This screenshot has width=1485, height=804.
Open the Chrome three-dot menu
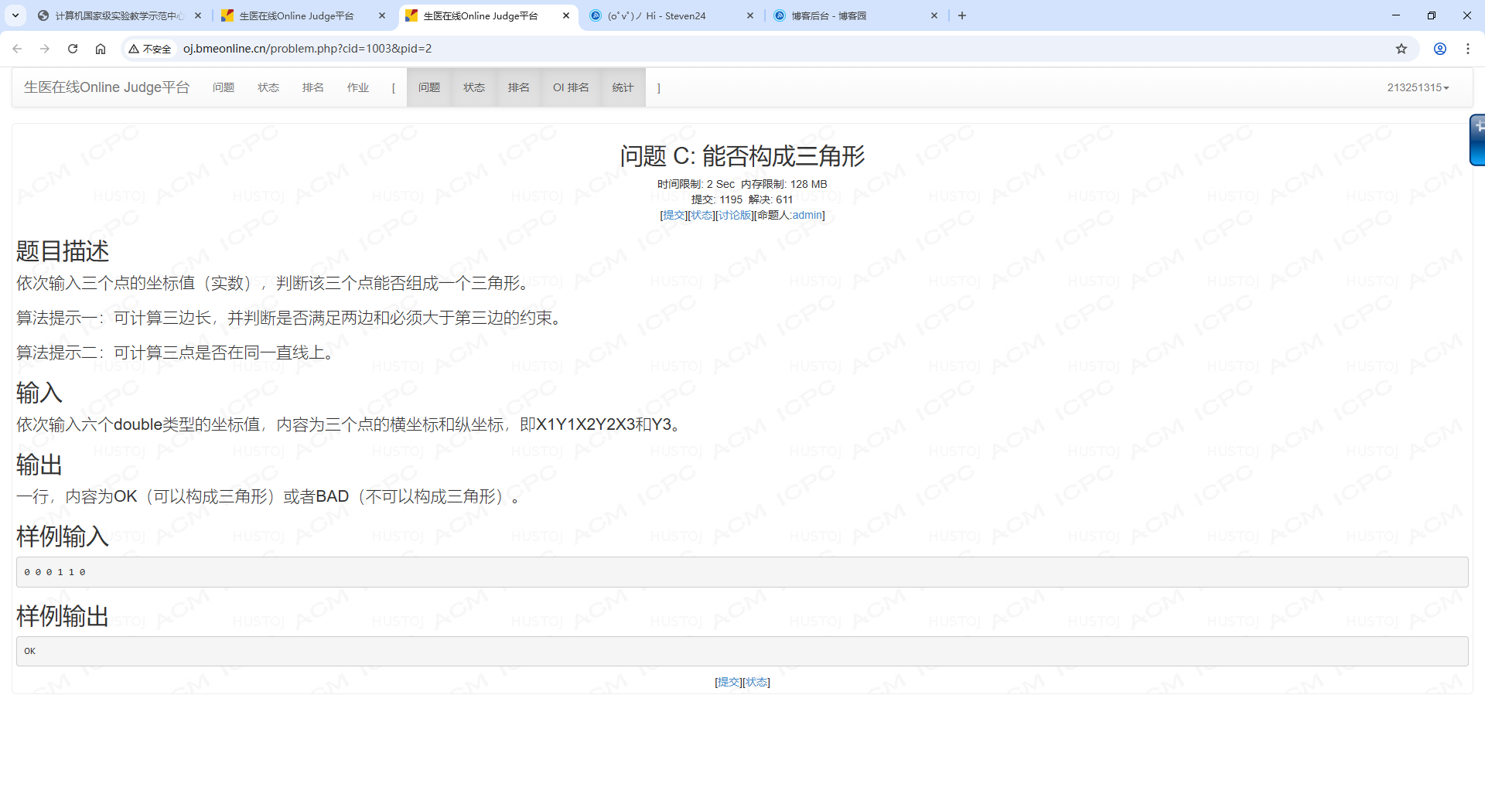(1468, 49)
